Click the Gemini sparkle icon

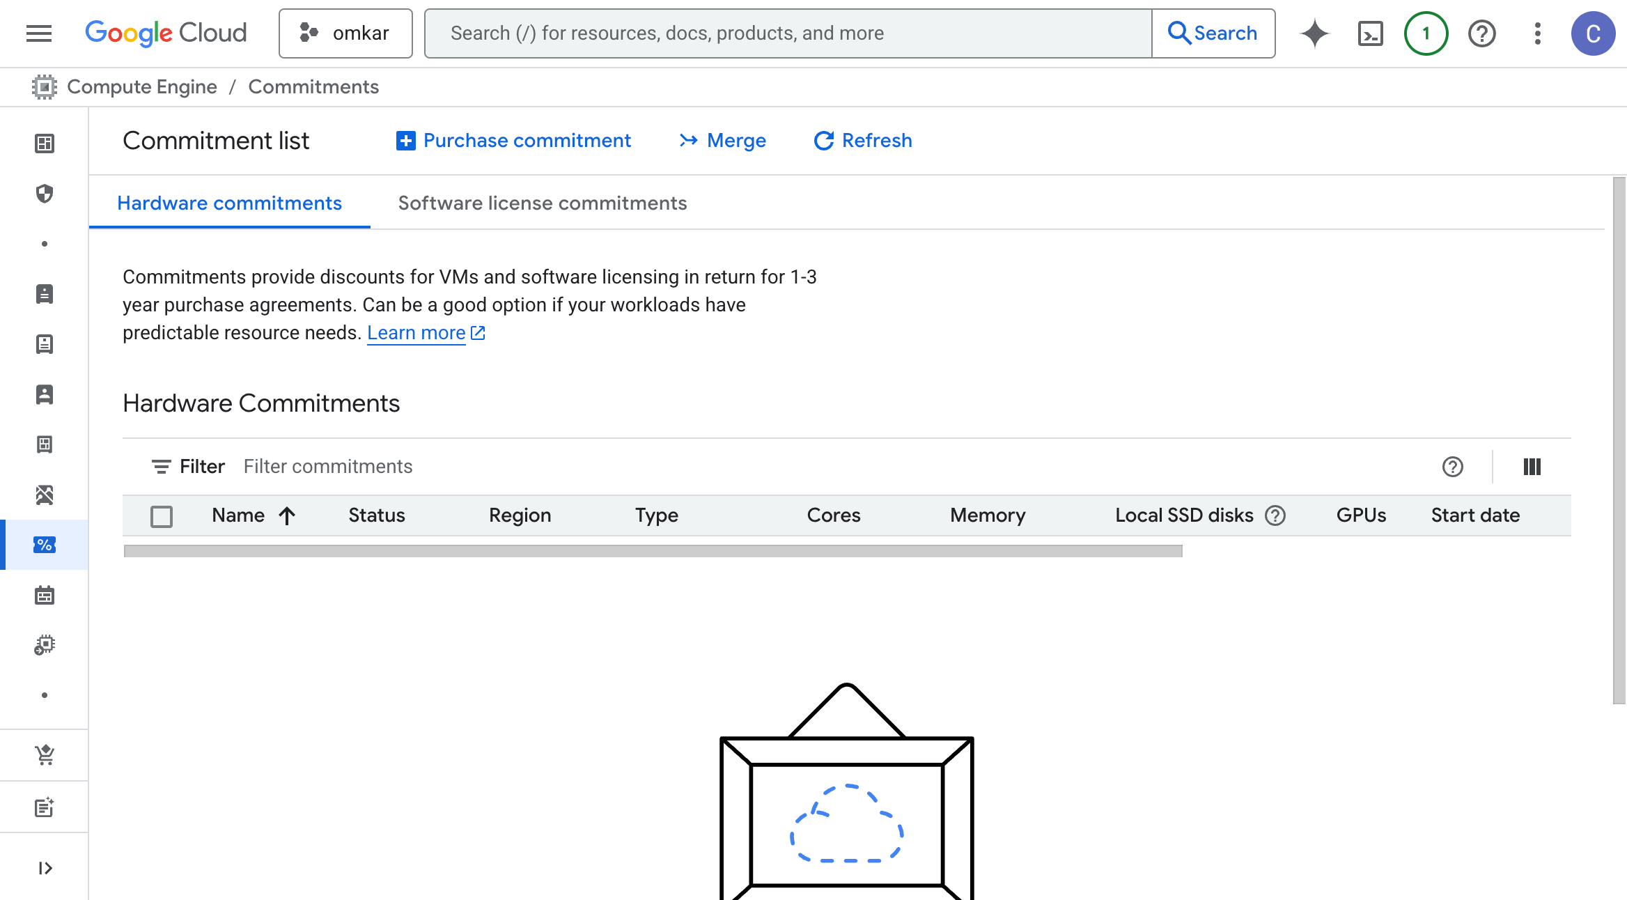(1314, 33)
